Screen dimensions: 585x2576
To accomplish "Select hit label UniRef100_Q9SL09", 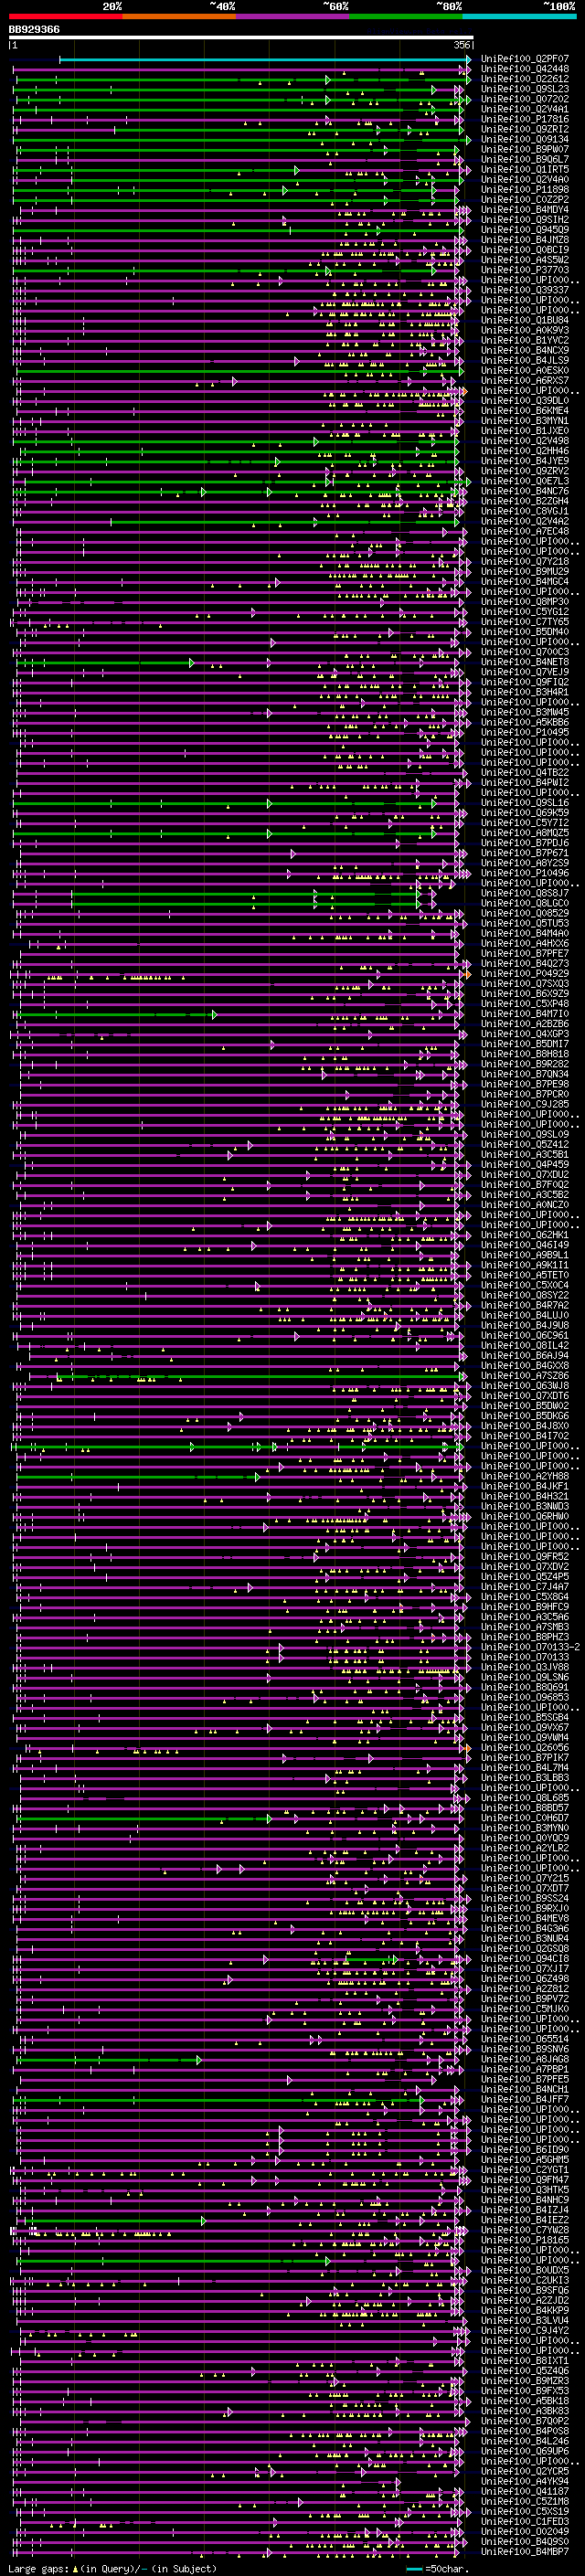I will point(525,1133).
